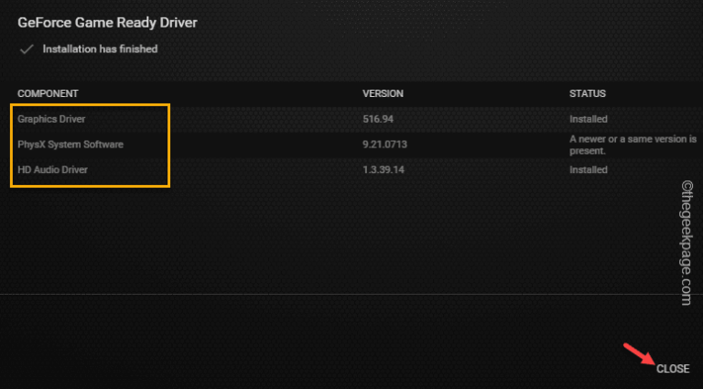Click Installed status for Graphics Driver
This screenshot has width=703, height=389.
coord(589,119)
